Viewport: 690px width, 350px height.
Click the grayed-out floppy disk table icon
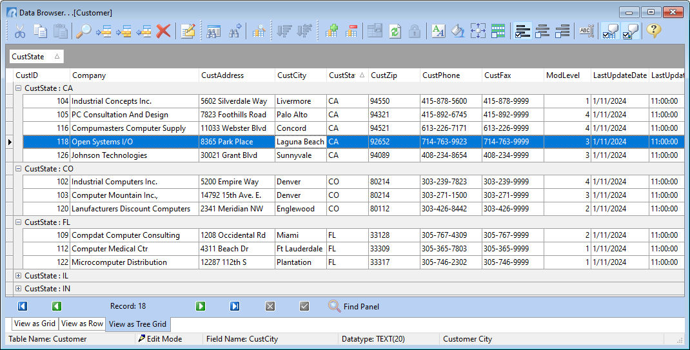(375, 31)
